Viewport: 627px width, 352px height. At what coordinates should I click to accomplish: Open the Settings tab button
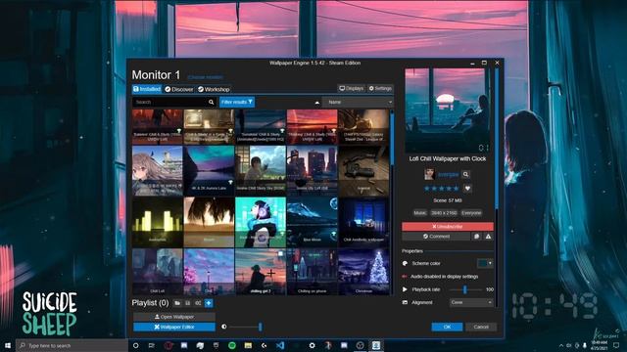point(380,88)
